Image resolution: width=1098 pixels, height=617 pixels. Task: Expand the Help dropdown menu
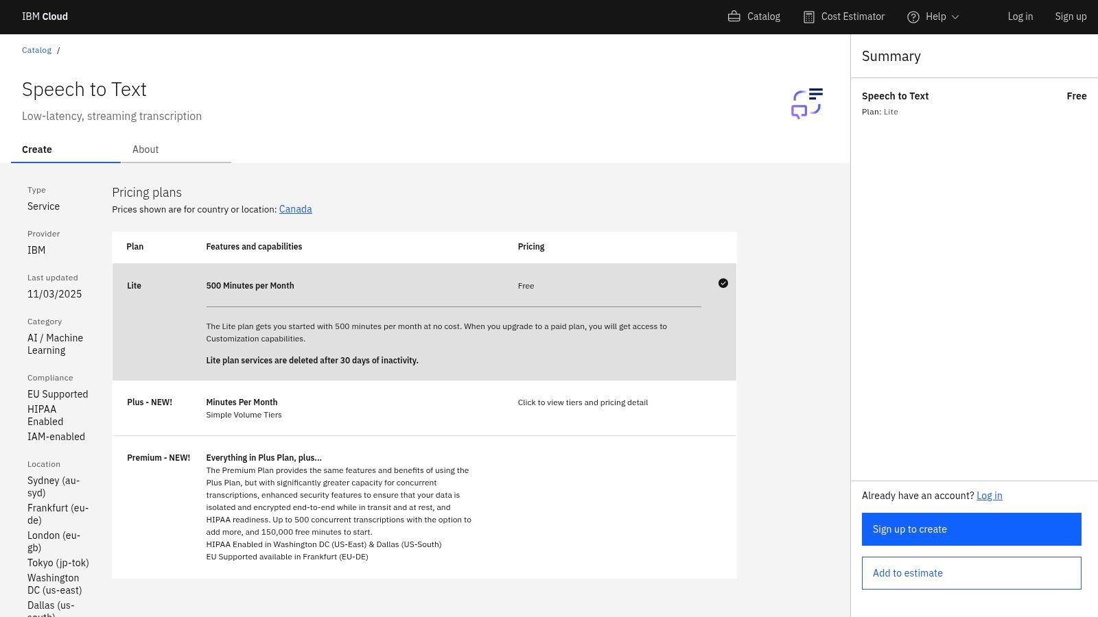pyautogui.click(x=954, y=16)
